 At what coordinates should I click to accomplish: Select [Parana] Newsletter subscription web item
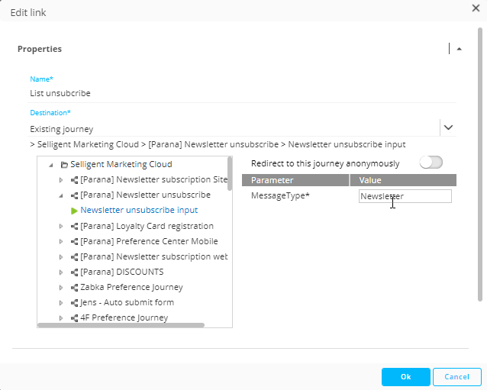[153, 256]
